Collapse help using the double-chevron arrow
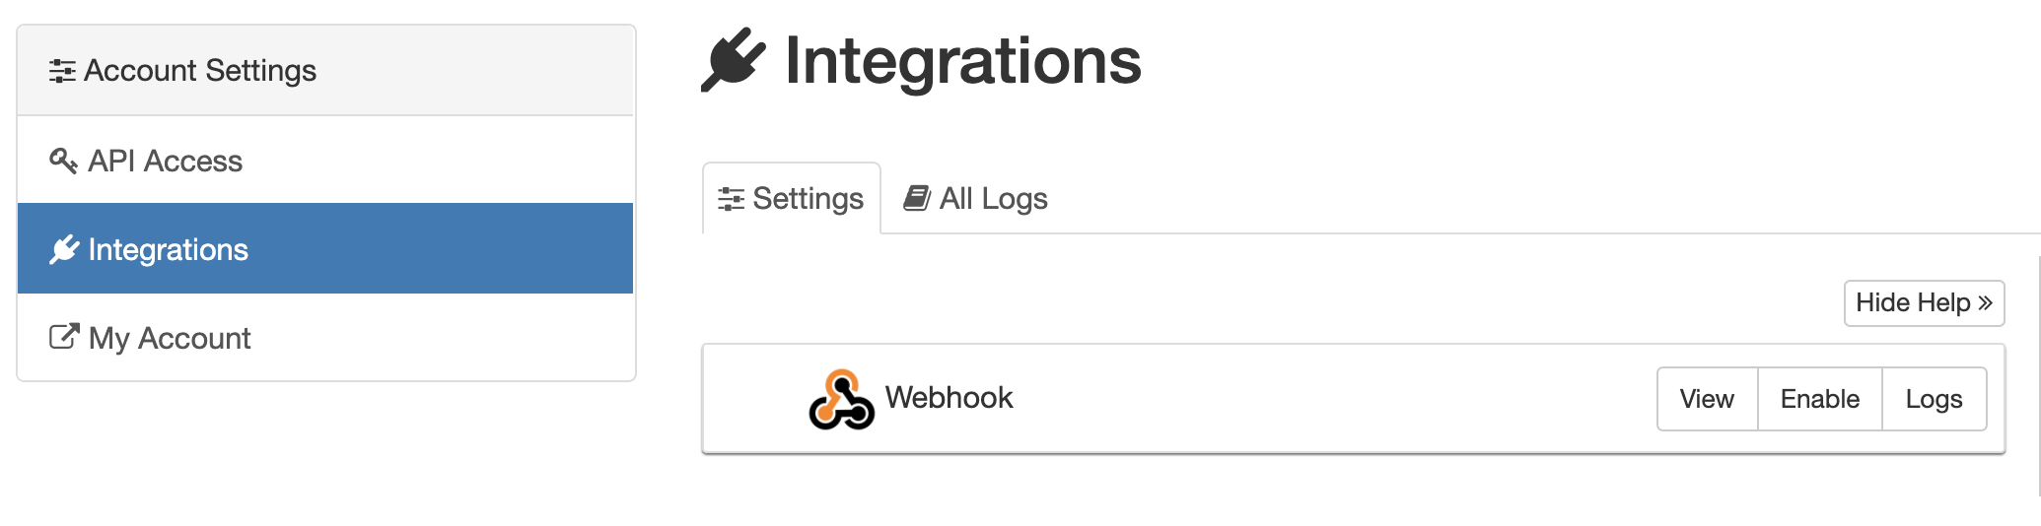The height and width of the screenshot is (526, 2041). point(1985,302)
